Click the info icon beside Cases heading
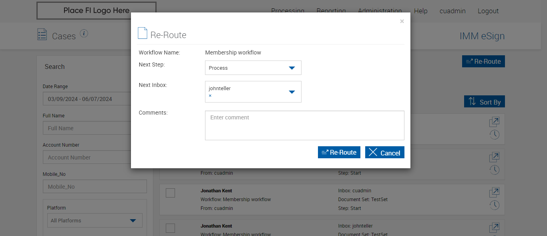 point(84,34)
